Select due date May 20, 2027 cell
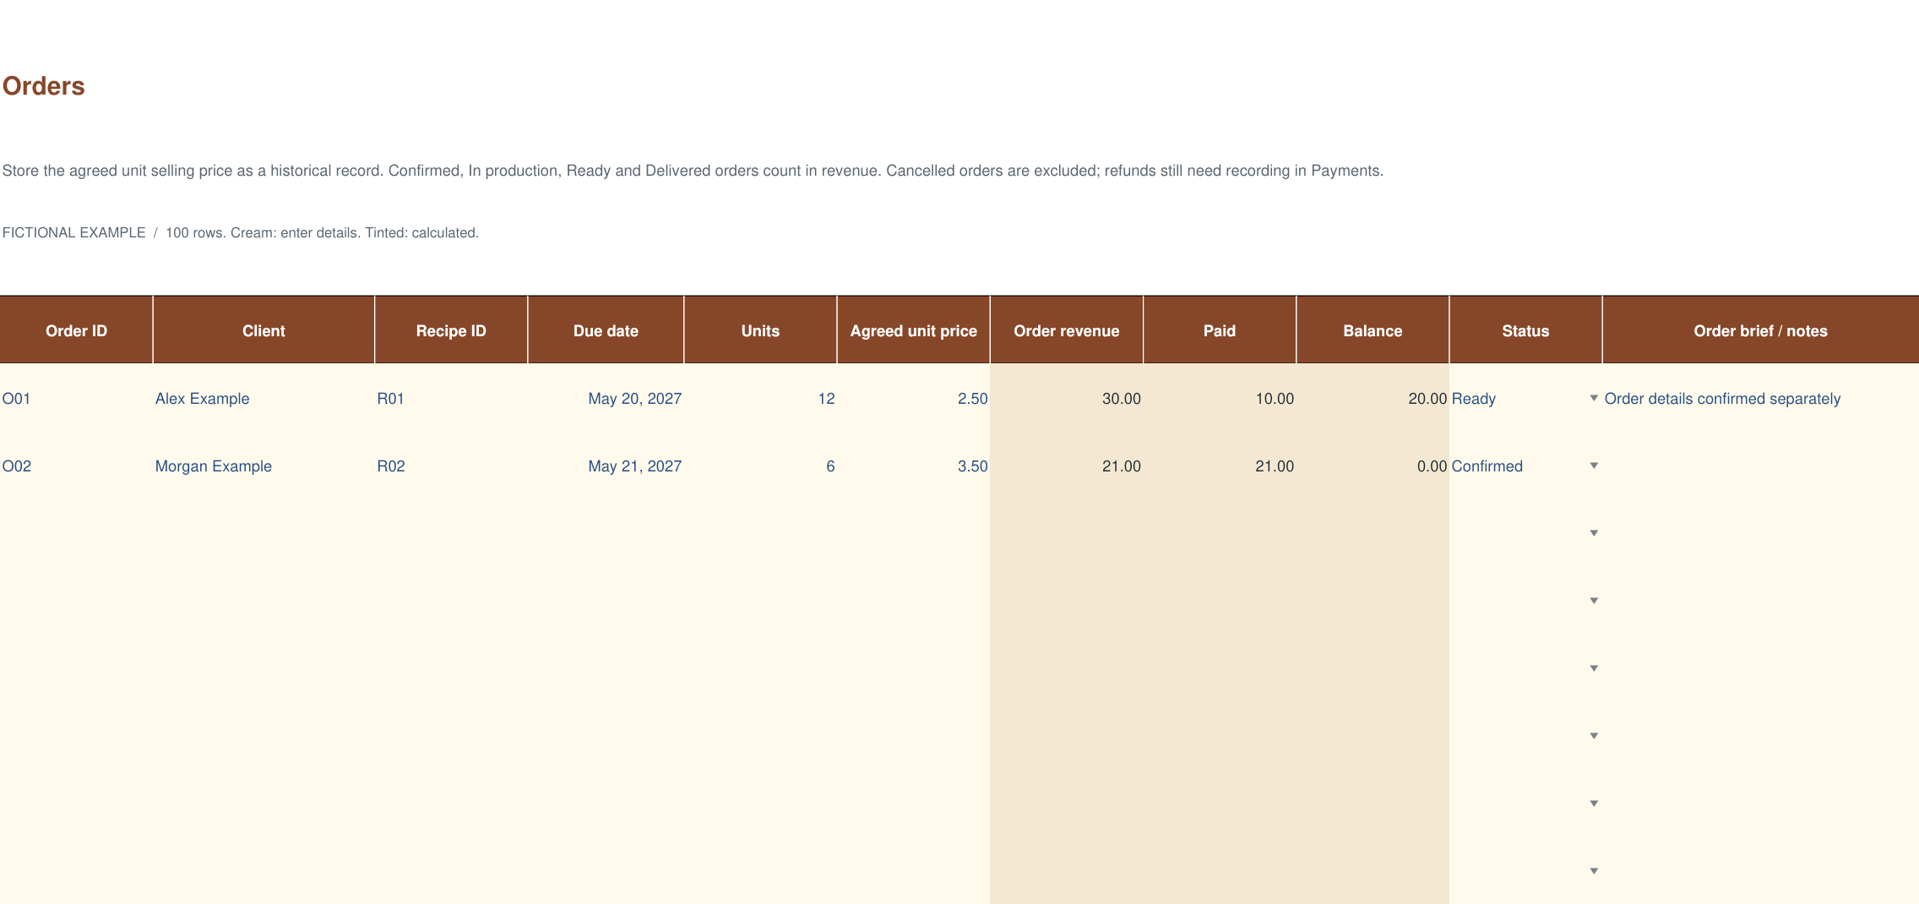This screenshot has height=904, width=1919. 606,398
